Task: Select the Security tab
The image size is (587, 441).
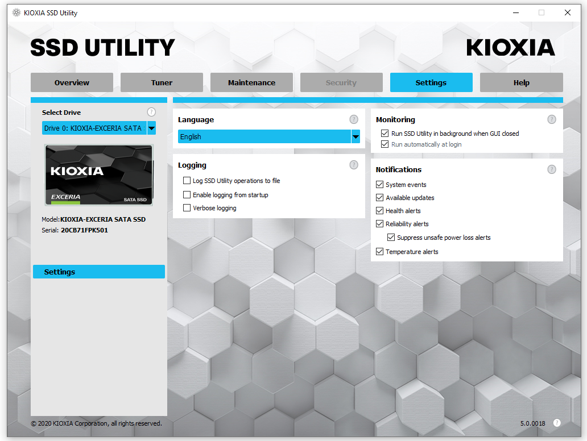Action: (x=341, y=82)
